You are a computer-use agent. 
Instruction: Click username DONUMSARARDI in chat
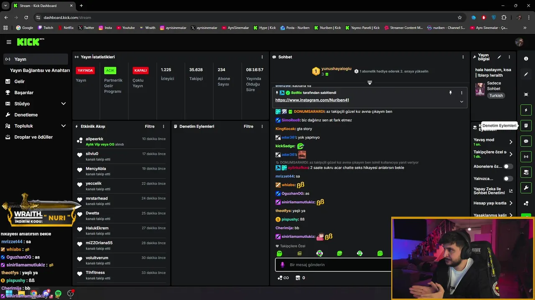click(x=309, y=112)
